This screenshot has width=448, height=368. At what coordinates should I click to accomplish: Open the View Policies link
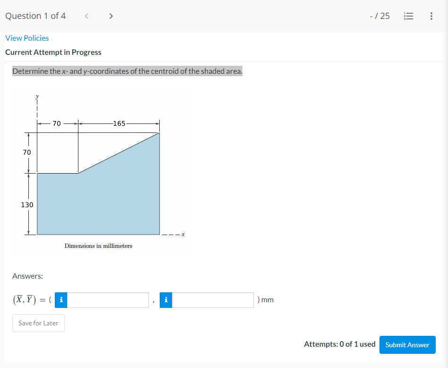point(27,38)
